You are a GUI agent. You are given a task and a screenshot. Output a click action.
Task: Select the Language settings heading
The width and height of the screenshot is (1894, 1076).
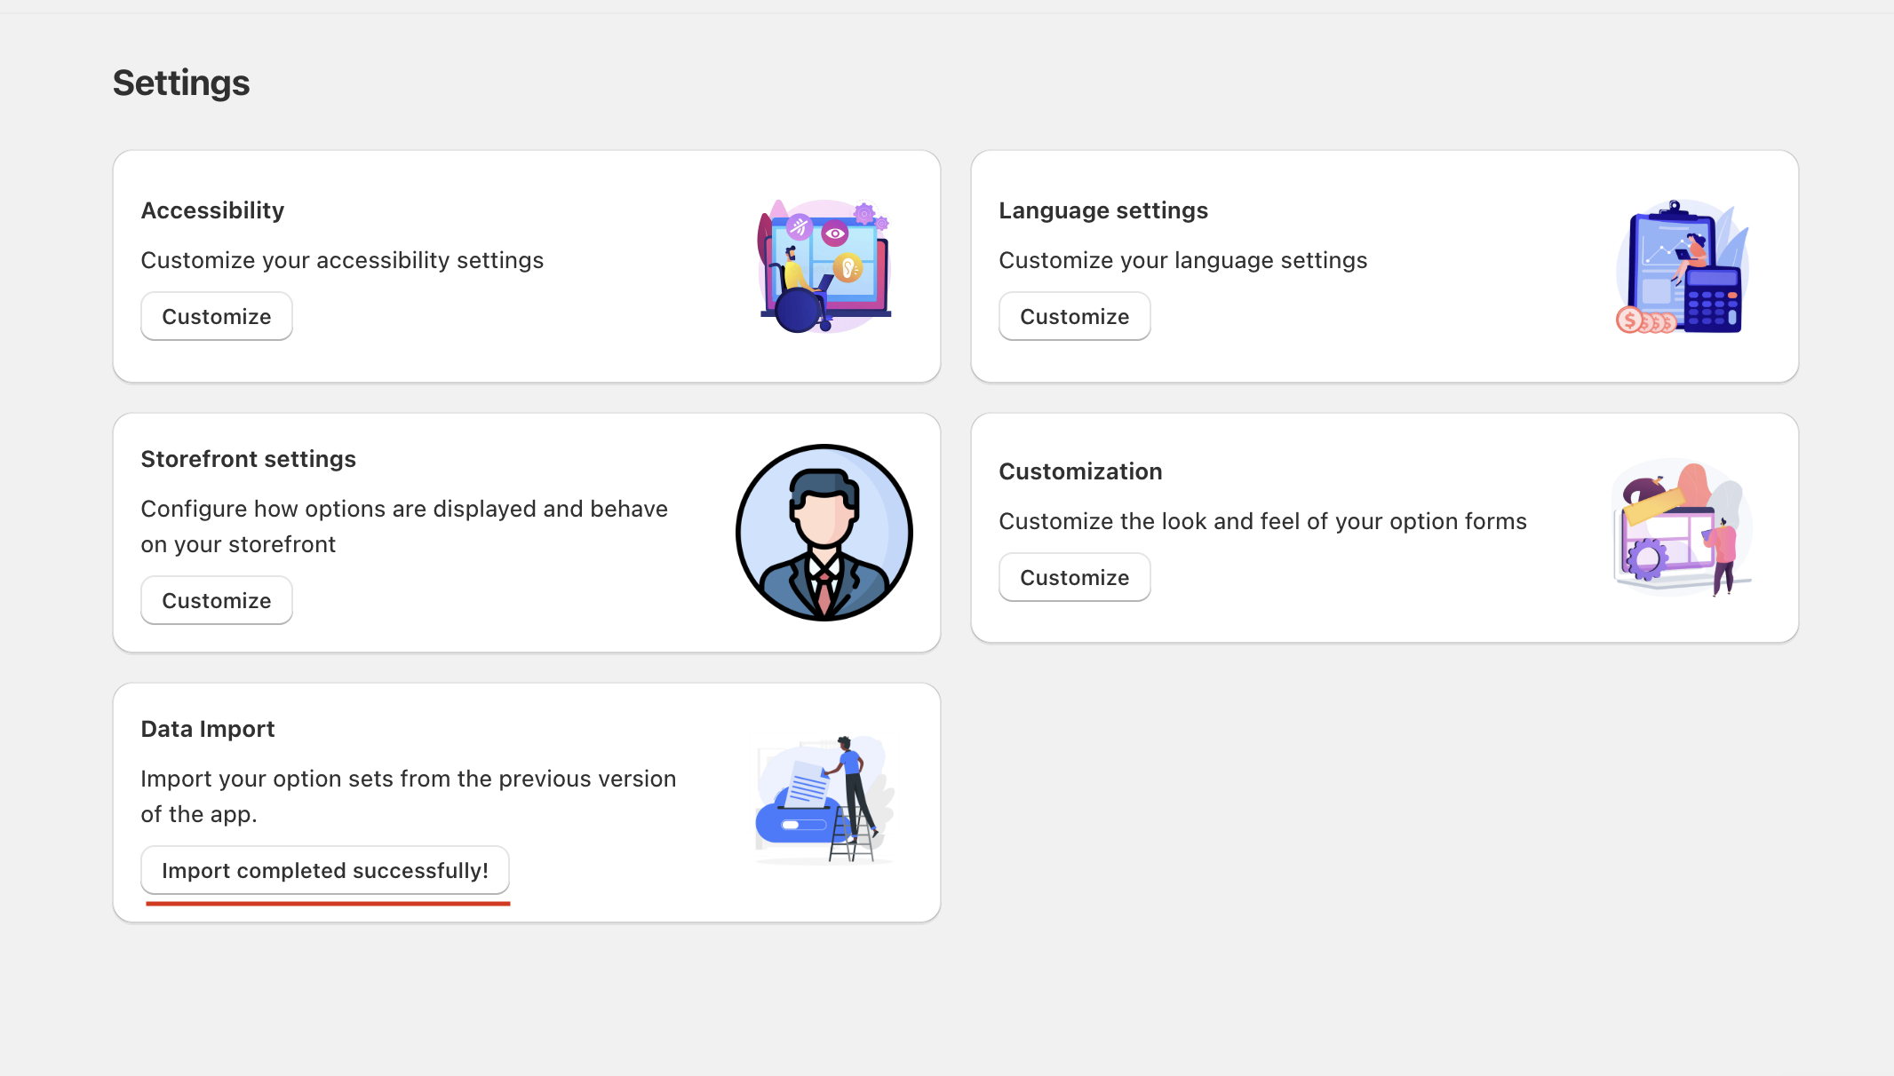click(x=1102, y=210)
